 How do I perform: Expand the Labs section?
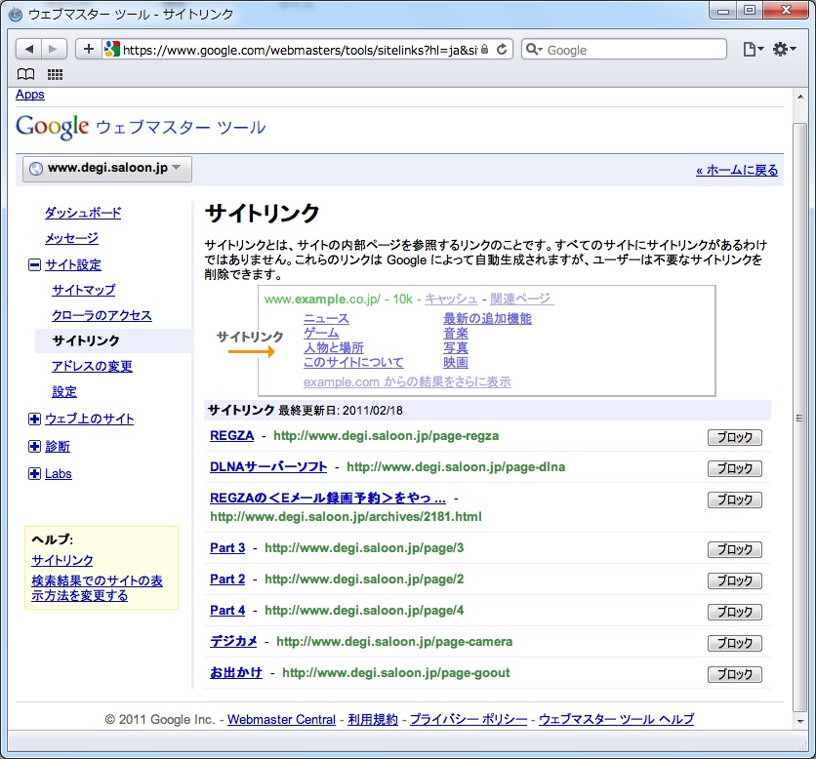click(x=34, y=473)
